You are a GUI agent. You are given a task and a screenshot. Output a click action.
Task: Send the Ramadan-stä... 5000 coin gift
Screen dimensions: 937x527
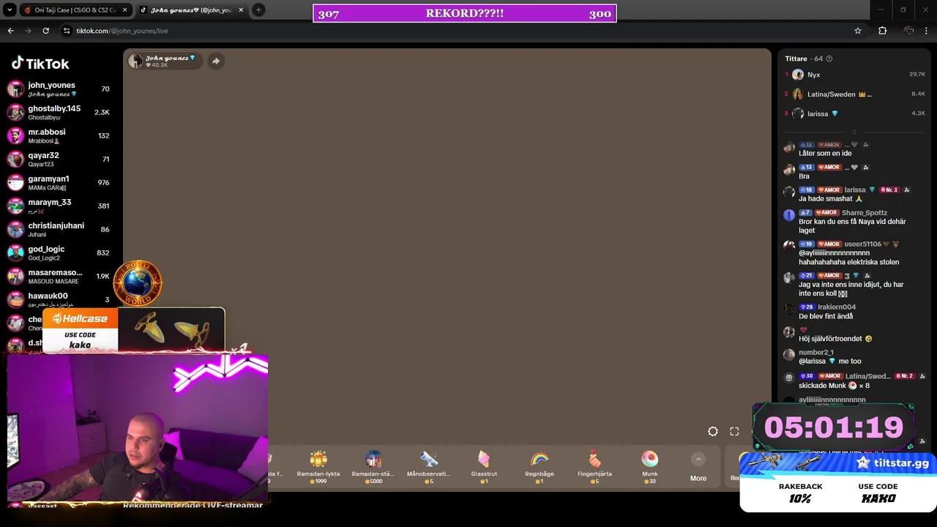(x=373, y=467)
